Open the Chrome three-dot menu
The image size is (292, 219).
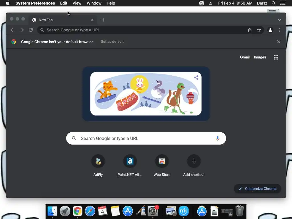pyautogui.click(x=279, y=30)
